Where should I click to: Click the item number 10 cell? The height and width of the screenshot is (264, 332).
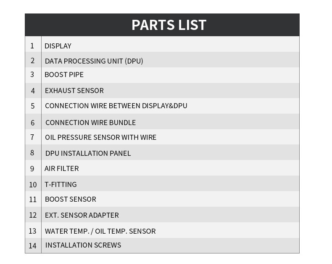[33, 184]
